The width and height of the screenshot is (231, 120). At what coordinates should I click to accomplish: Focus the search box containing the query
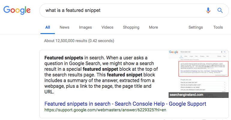coord(120,10)
